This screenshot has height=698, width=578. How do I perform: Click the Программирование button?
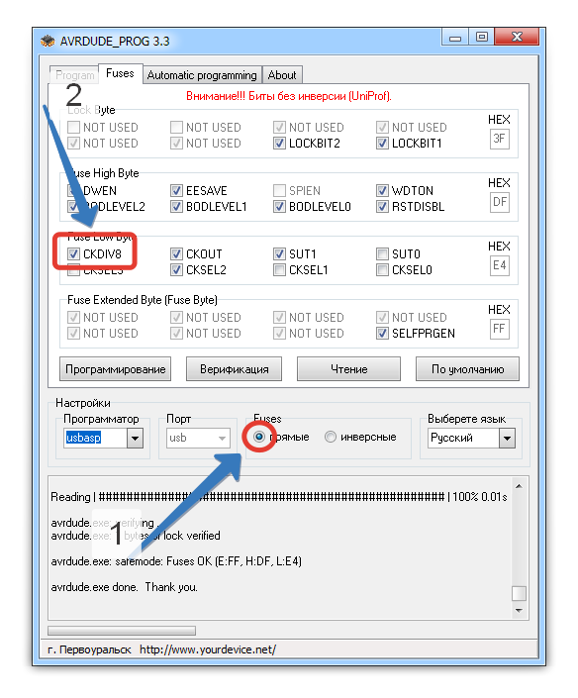115,369
